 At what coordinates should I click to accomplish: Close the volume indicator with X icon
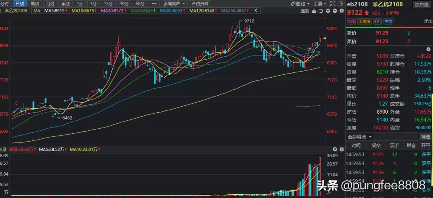click(x=335, y=149)
